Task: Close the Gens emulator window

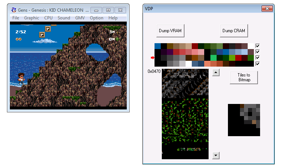Action: click(x=120, y=10)
